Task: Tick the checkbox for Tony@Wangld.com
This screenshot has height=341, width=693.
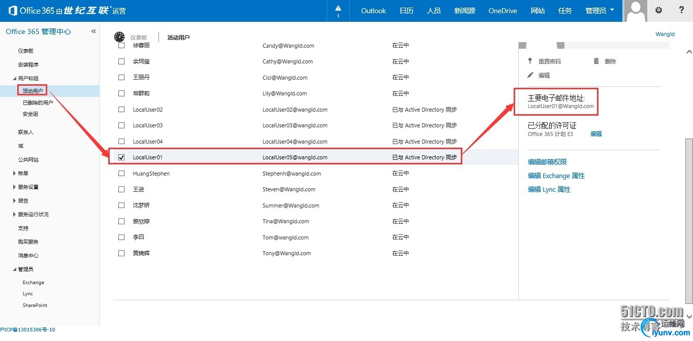Action: pos(121,253)
